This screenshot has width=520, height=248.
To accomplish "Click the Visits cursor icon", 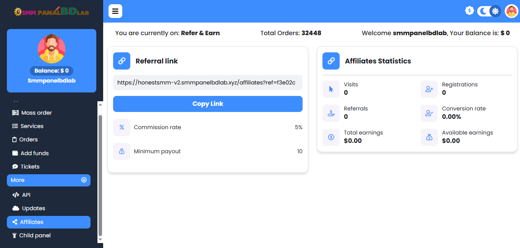I will 331,89.
